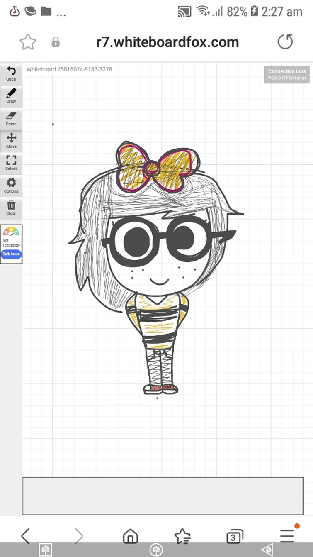Viewport: 313px width, 557px height.
Task: Click the Undo tool
Action: (11, 73)
